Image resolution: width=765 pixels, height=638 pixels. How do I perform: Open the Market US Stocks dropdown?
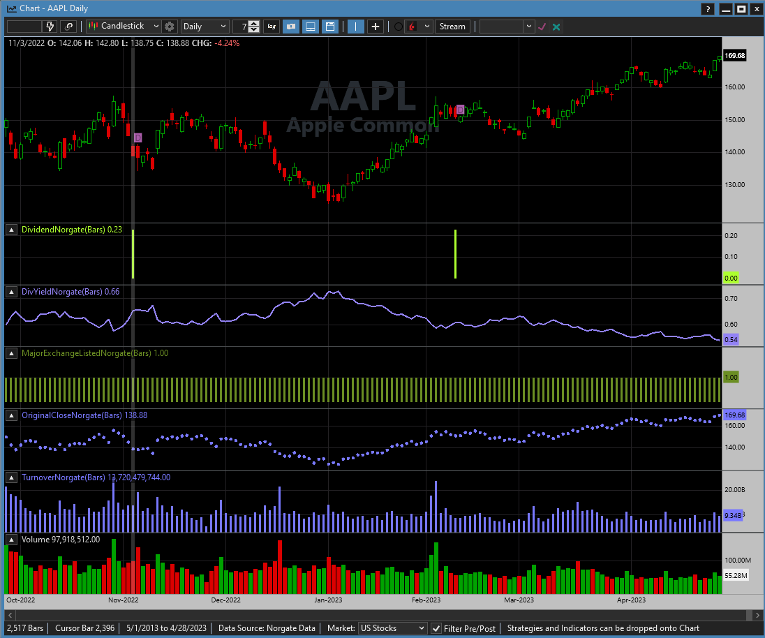(x=392, y=628)
